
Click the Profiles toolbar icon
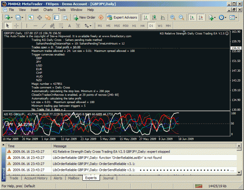(18, 18)
